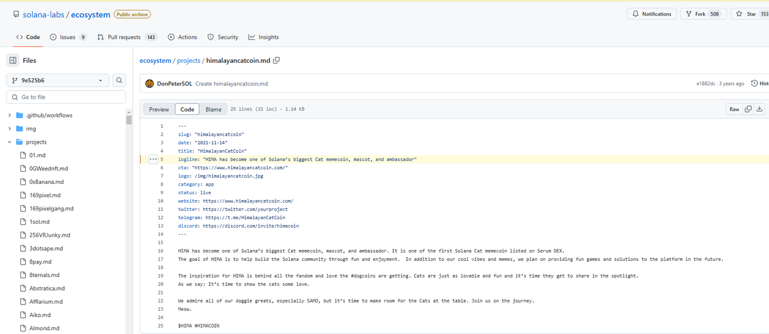Open file 3dotsape.md

click(46, 248)
